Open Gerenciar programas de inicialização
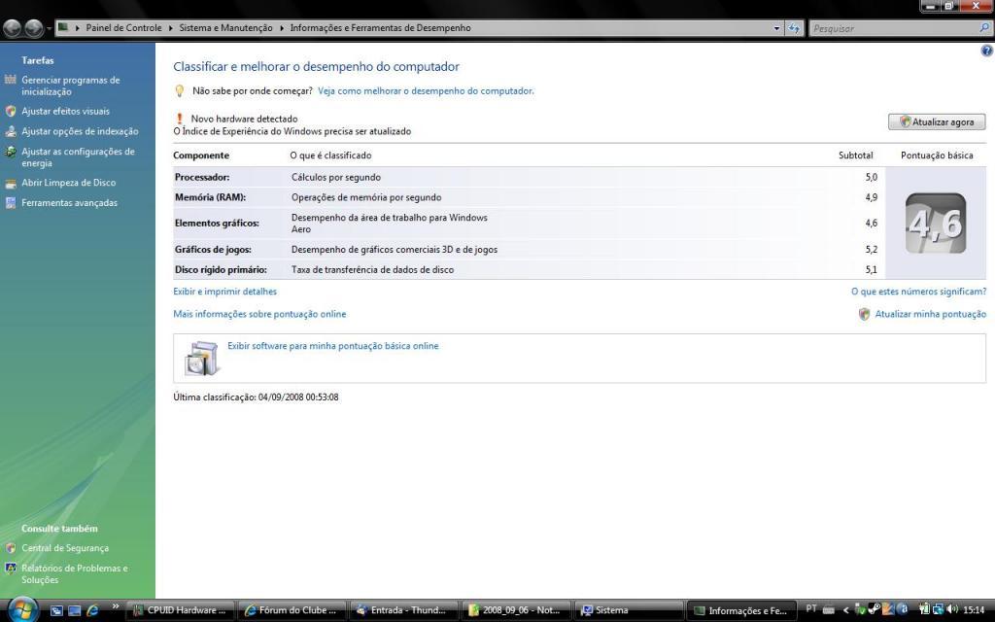The height and width of the screenshot is (622, 995). (70, 86)
